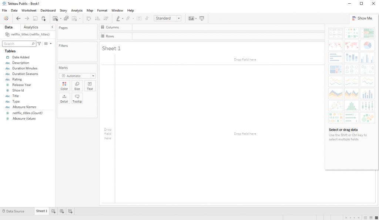Click the Detail button on Marks card
This screenshot has width=379, height=220.
[64, 99]
